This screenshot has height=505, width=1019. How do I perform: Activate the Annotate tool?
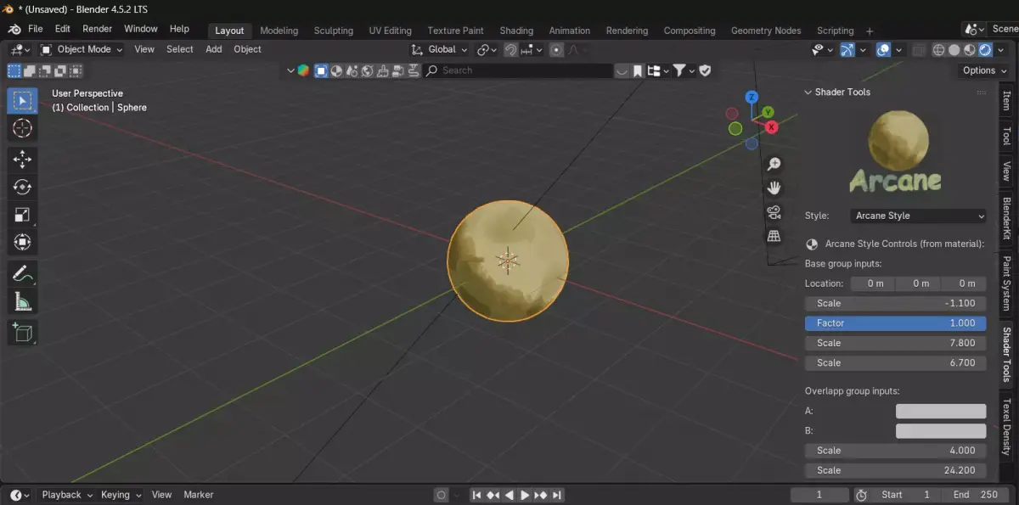(23, 273)
